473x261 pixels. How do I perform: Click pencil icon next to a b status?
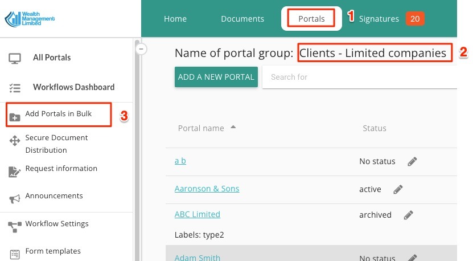coord(412,161)
